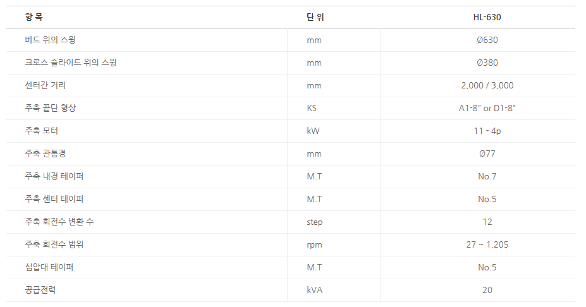Click the 27 ~ 1,205 rpm range value
This screenshot has width=586, height=307.
(487, 244)
